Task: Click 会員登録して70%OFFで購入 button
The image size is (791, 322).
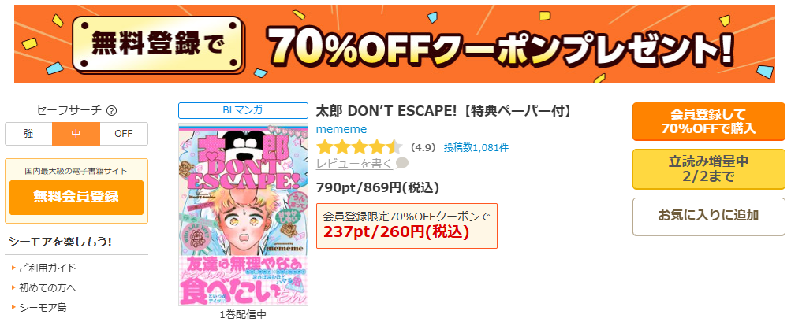Action: 708,121
